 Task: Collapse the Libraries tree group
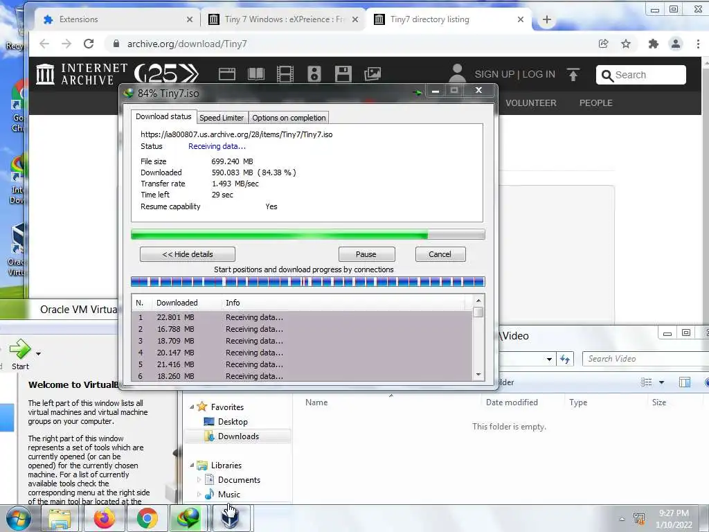point(192,465)
